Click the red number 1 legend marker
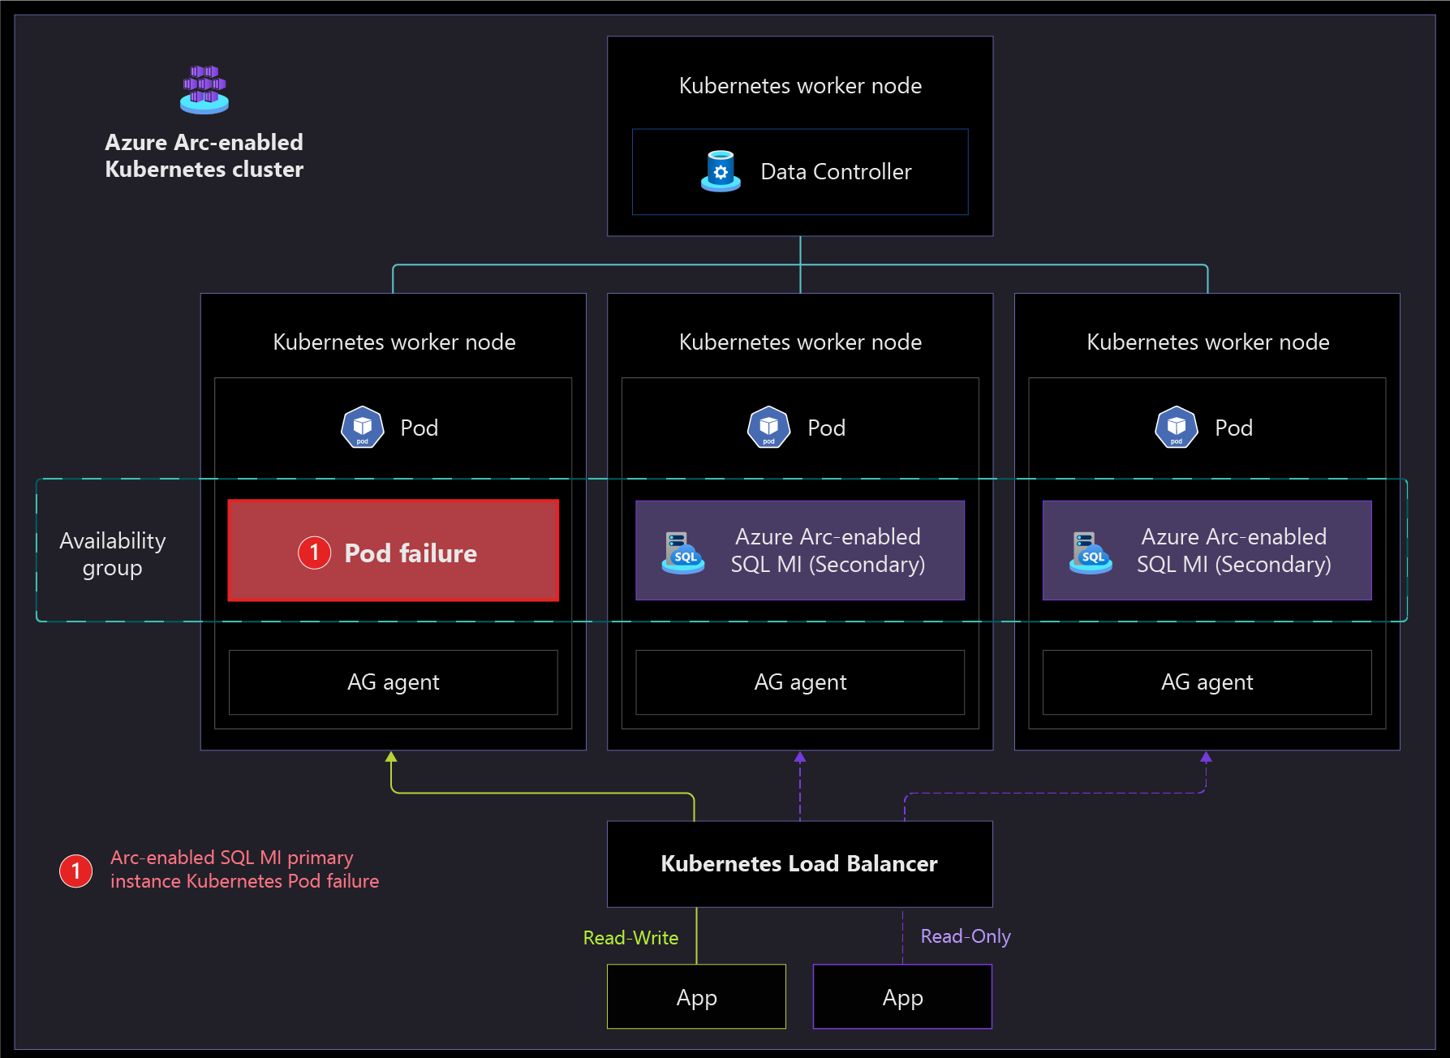The width and height of the screenshot is (1450, 1058). 75,871
